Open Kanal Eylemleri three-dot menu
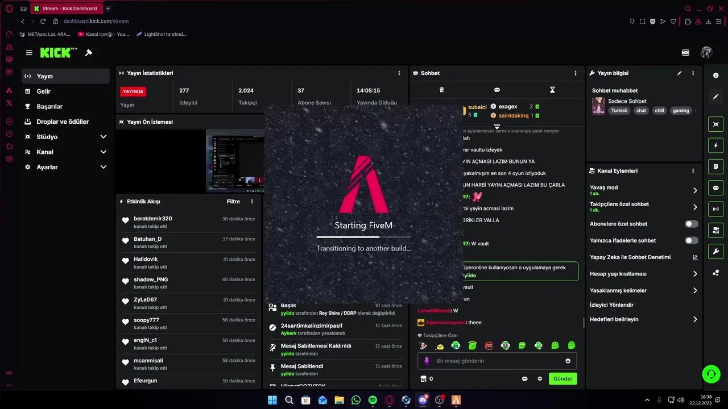Image resolution: width=728 pixels, height=409 pixels. point(693,171)
